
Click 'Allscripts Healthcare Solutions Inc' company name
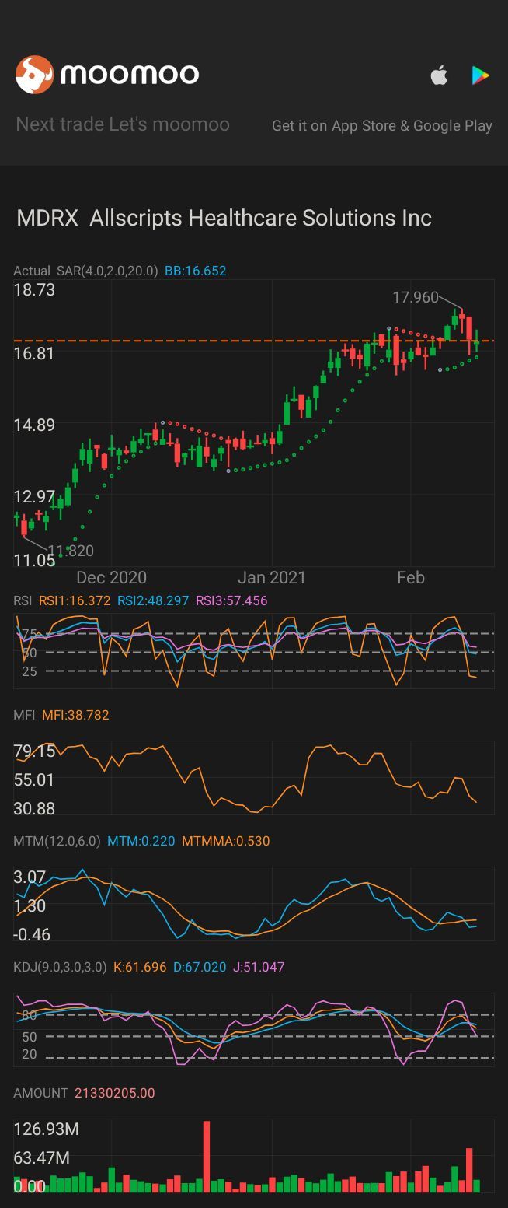click(260, 218)
